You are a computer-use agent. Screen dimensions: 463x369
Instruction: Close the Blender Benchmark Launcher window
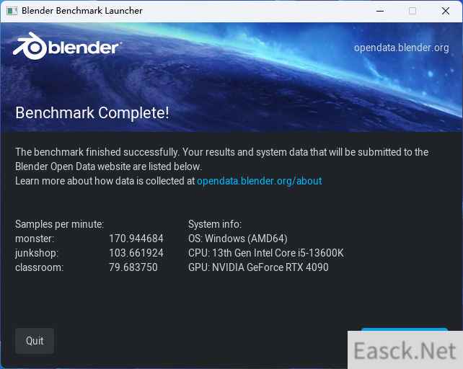[x=446, y=11]
